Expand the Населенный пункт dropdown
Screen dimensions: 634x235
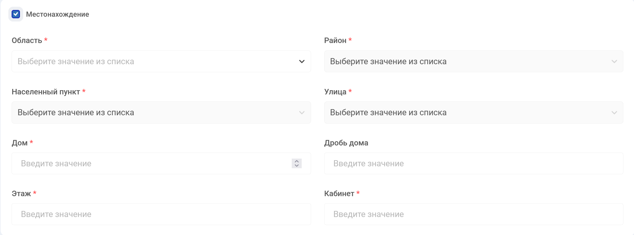pyautogui.click(x=155, y=112)
